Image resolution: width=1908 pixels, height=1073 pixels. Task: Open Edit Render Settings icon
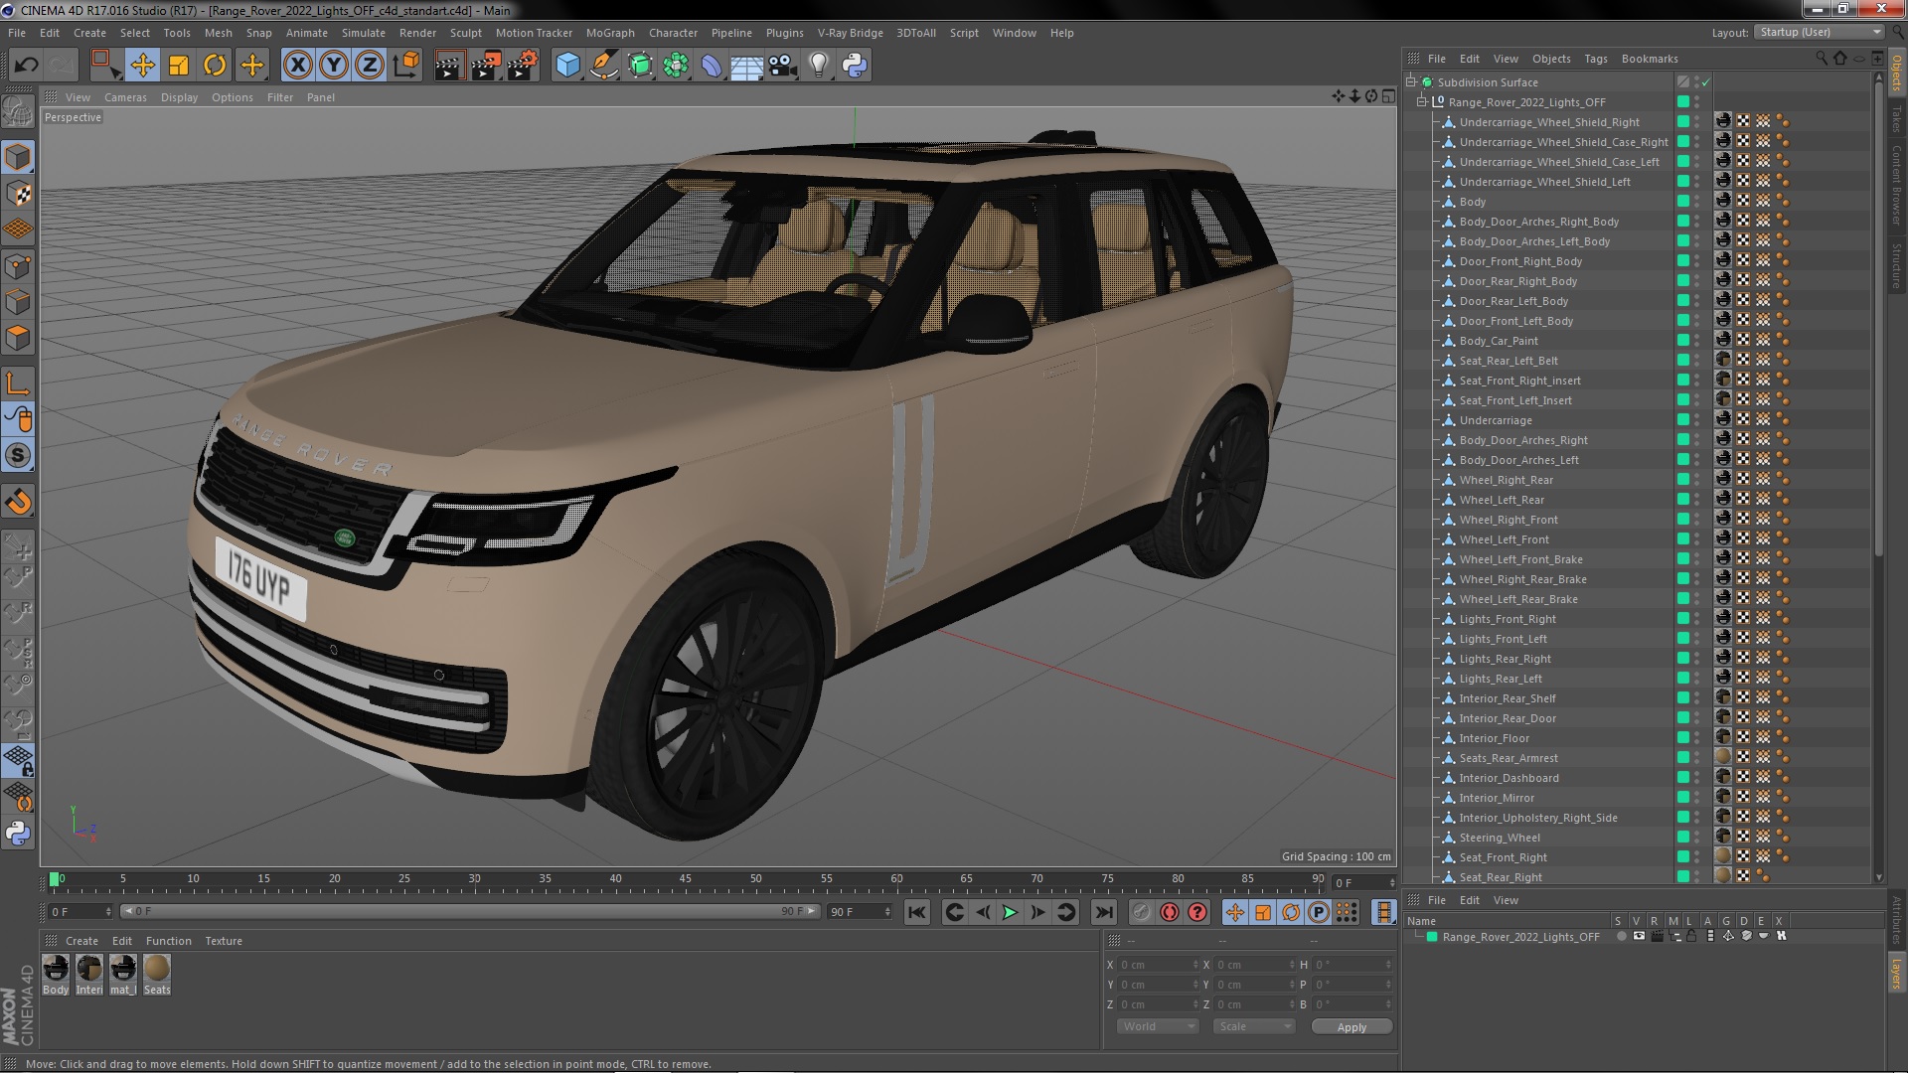[x=522, y=66]
